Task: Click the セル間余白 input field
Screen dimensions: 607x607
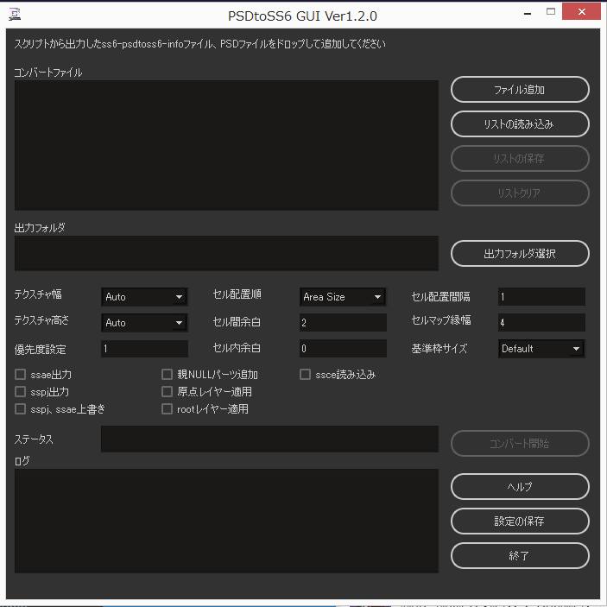Action: [x=343, y=322]
